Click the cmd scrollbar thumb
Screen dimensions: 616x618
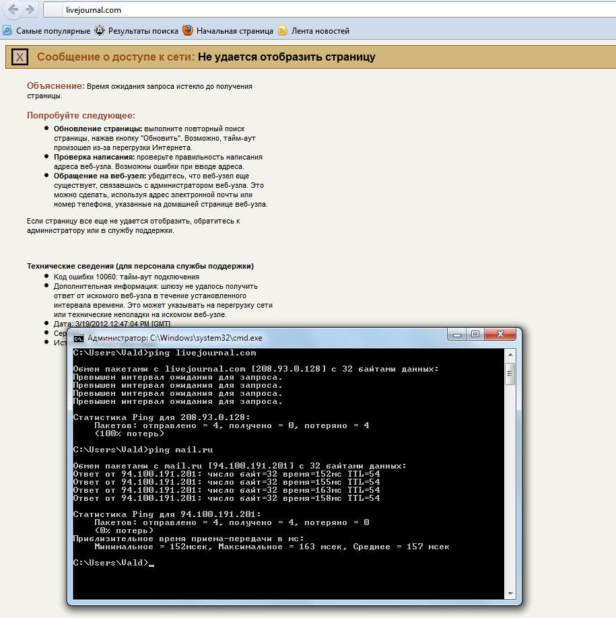(x=510, y=373)
